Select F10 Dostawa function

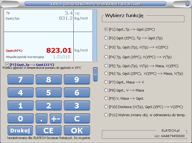144,107
